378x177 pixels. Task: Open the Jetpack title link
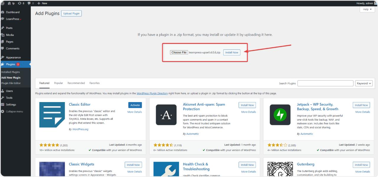[318, 107]
